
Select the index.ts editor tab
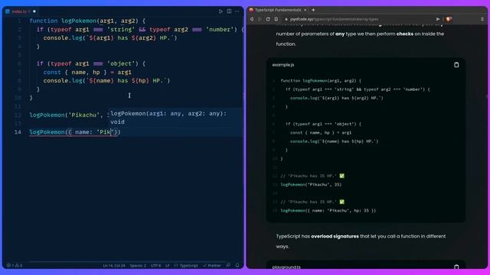[x=21, y=11]
